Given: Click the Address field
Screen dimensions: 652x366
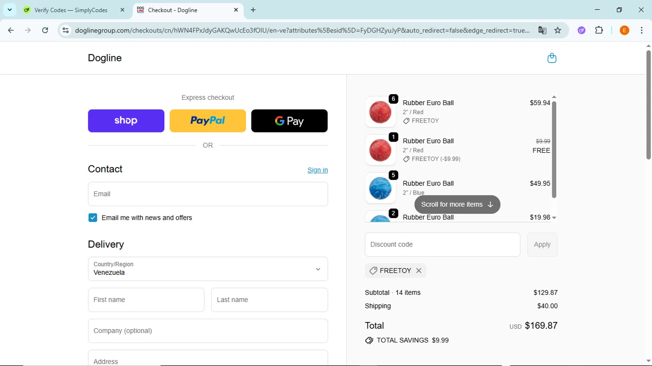Looking at the screenshot, I should click(208, 358).
